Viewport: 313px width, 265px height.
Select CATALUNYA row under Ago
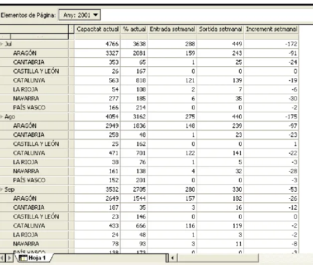point(34,153)
